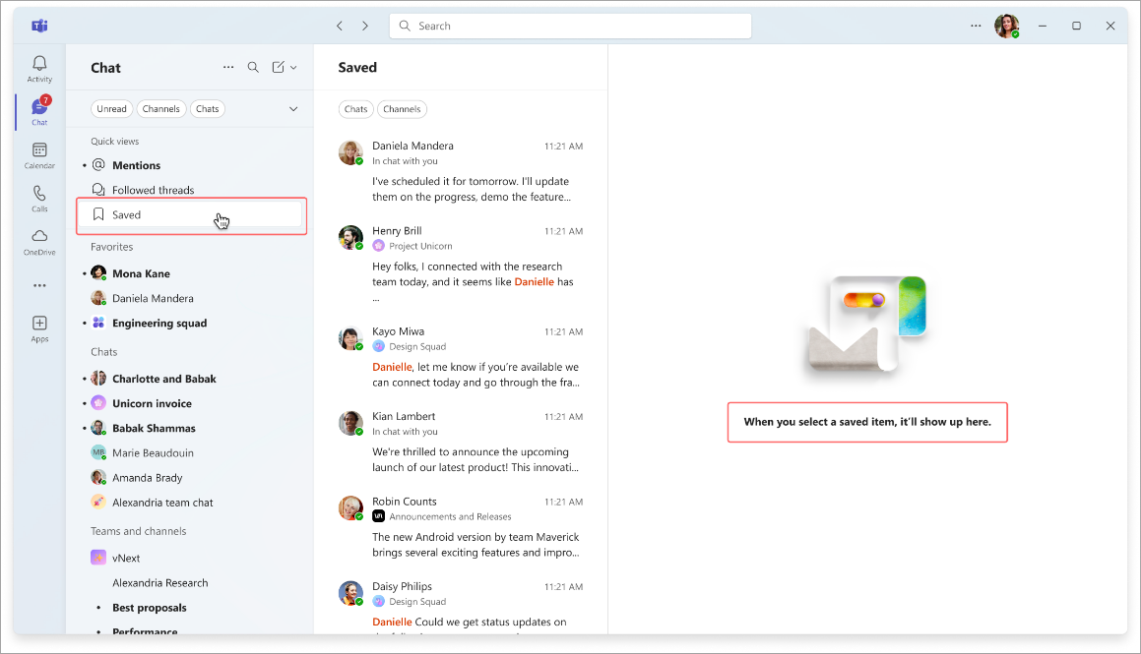The image size is (1141, 654).
Task: Open Settings and more ellipsis in title bar
Action: click(x=976, y=27)
